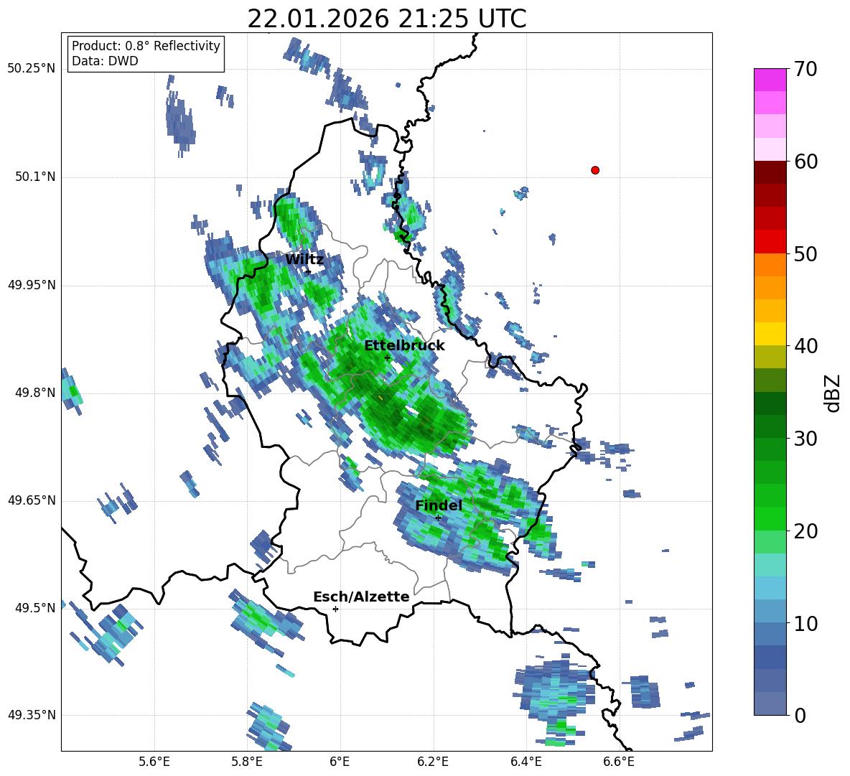The height and width of the screenshot is (776, 850).
Task: Click the colorbar tick label 20
Action: 805,531
